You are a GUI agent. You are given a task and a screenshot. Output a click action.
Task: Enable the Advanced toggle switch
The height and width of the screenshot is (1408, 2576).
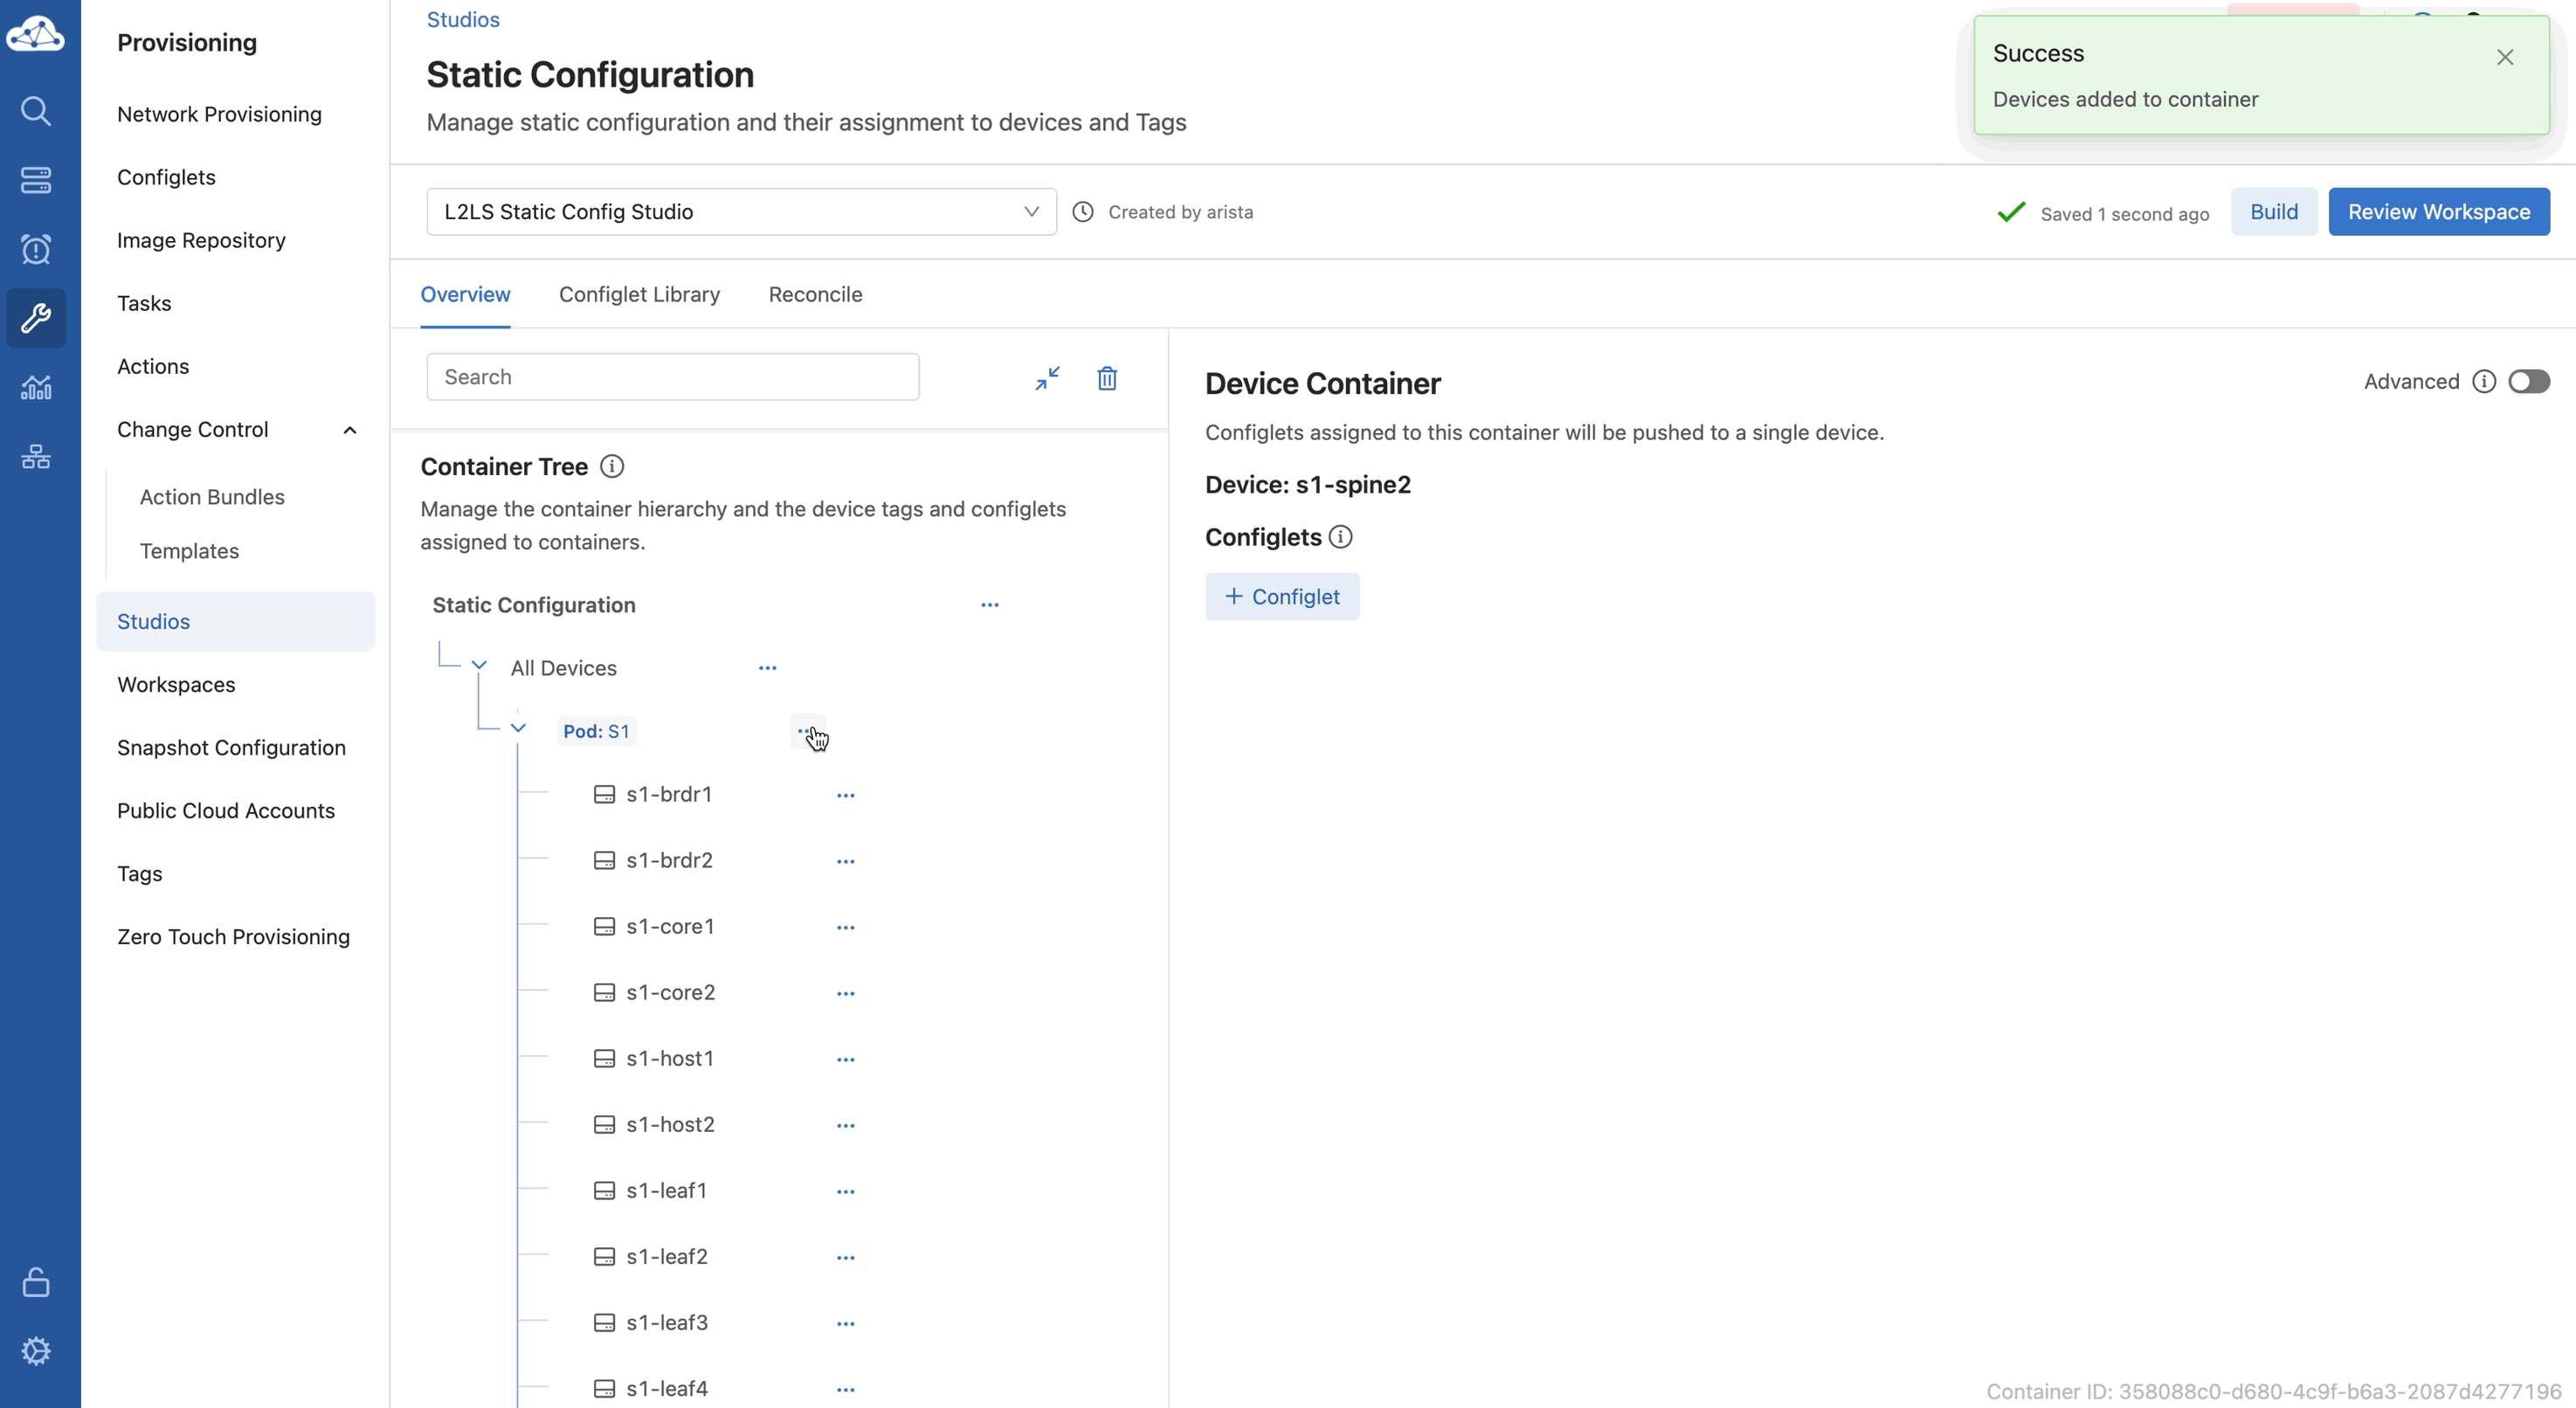pyautogui.click(x=2528, y=381)
